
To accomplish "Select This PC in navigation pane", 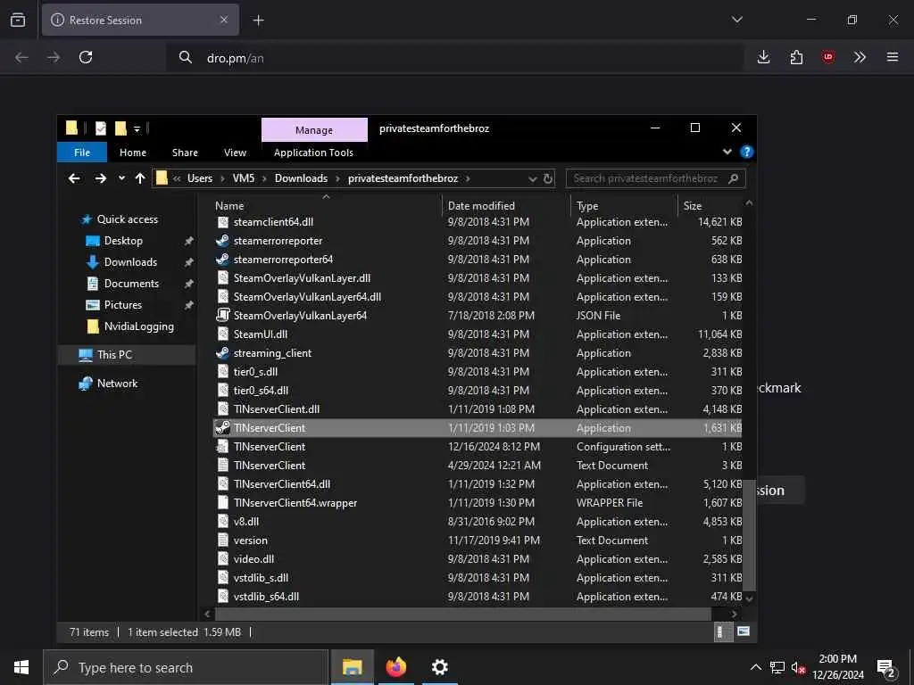I will click(x=114, y=355).
